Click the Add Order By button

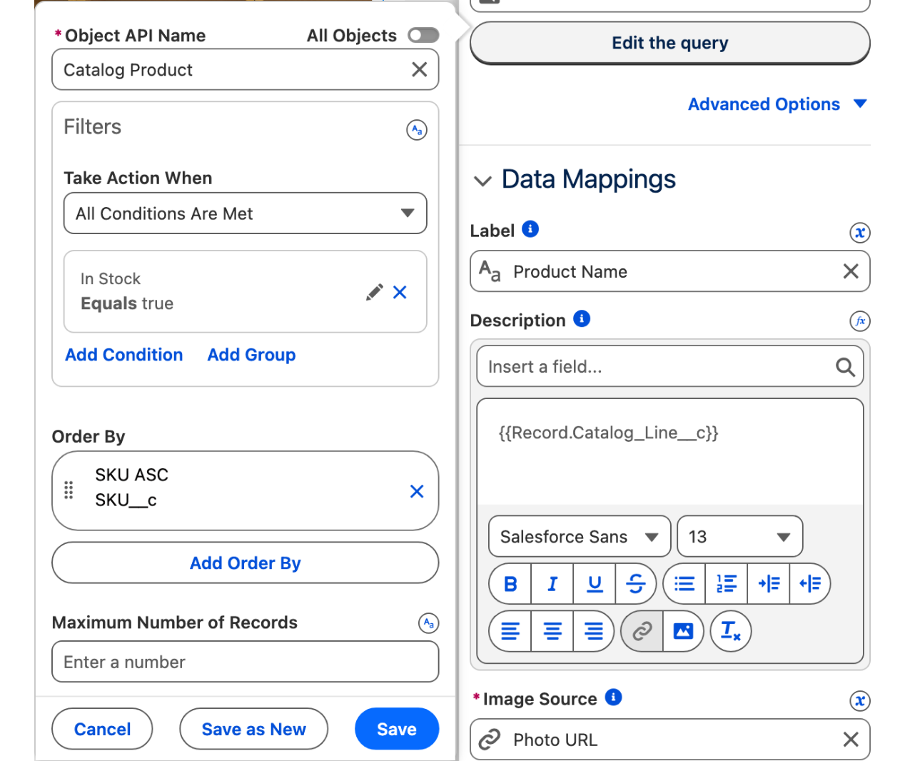[x=246, y=563]
